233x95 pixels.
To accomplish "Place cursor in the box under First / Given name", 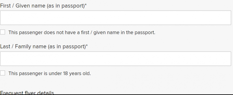I will pyautogui.click(x=115, y=18).
